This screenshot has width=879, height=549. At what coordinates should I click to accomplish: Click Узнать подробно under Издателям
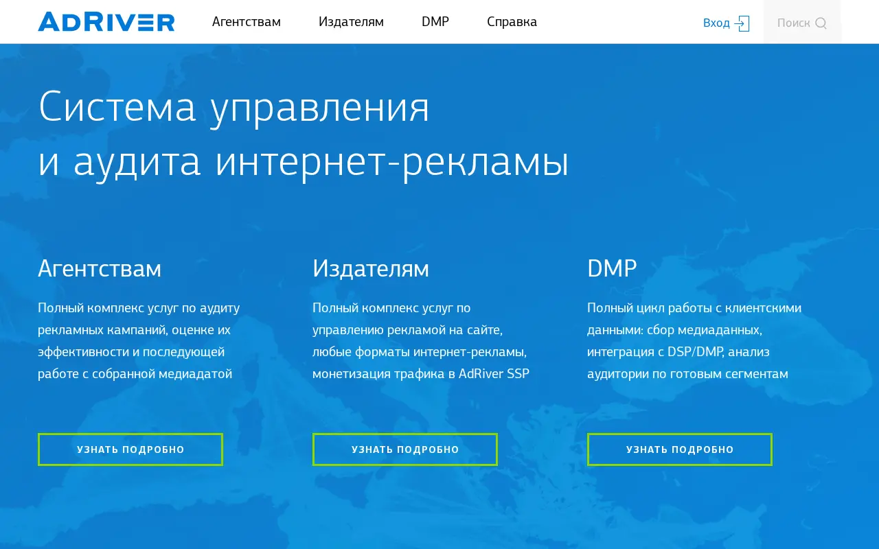tap(405, 449)
